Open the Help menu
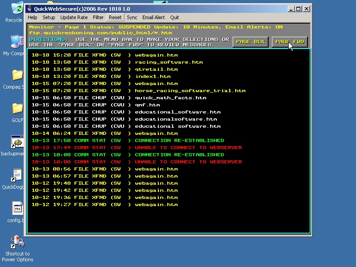 [x=33, y=17]
